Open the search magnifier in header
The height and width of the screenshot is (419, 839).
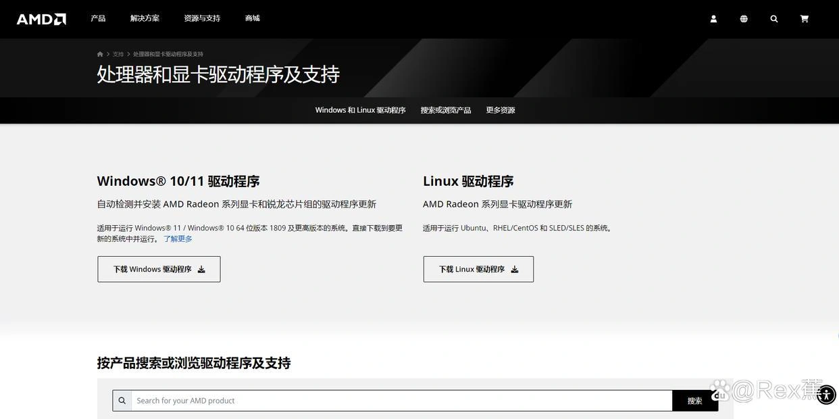[774, 19]
